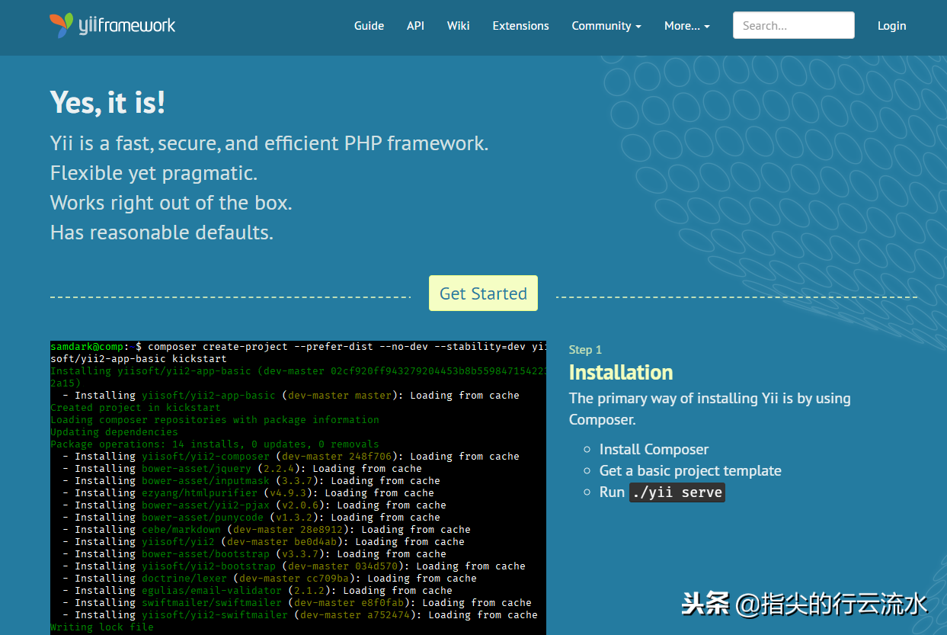
Task: Click the terminal installation screenshot
Action: click(x=298, y=488)
